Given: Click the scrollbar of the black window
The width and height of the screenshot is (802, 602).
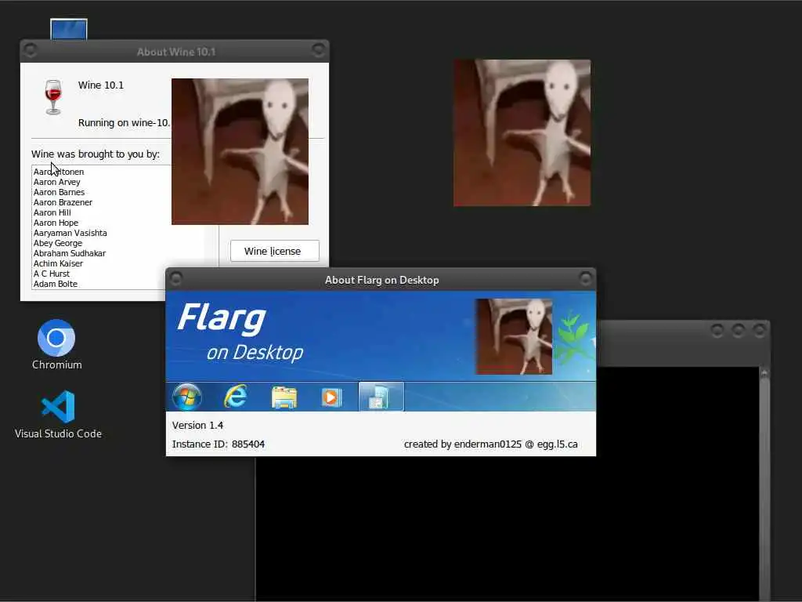Looking at the screenshot, I should 764,484.
